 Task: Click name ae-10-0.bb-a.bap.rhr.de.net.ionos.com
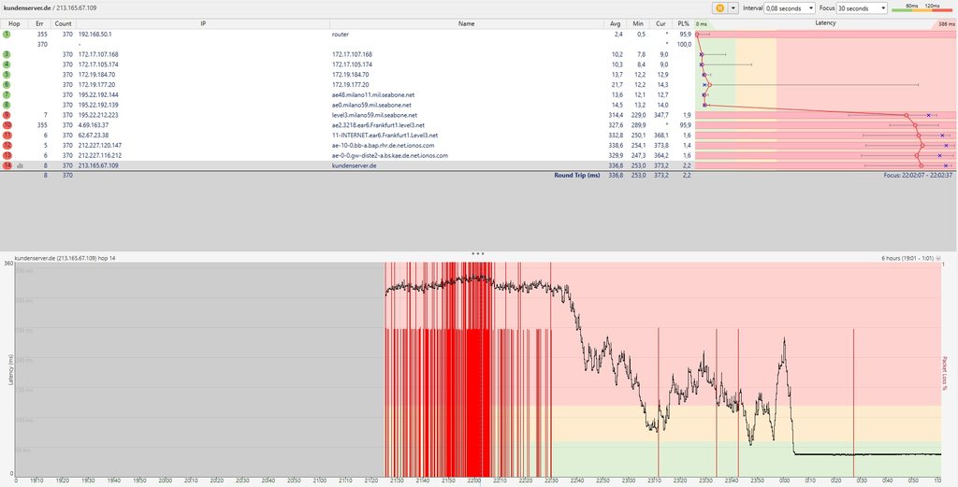(x=383, y=145)
